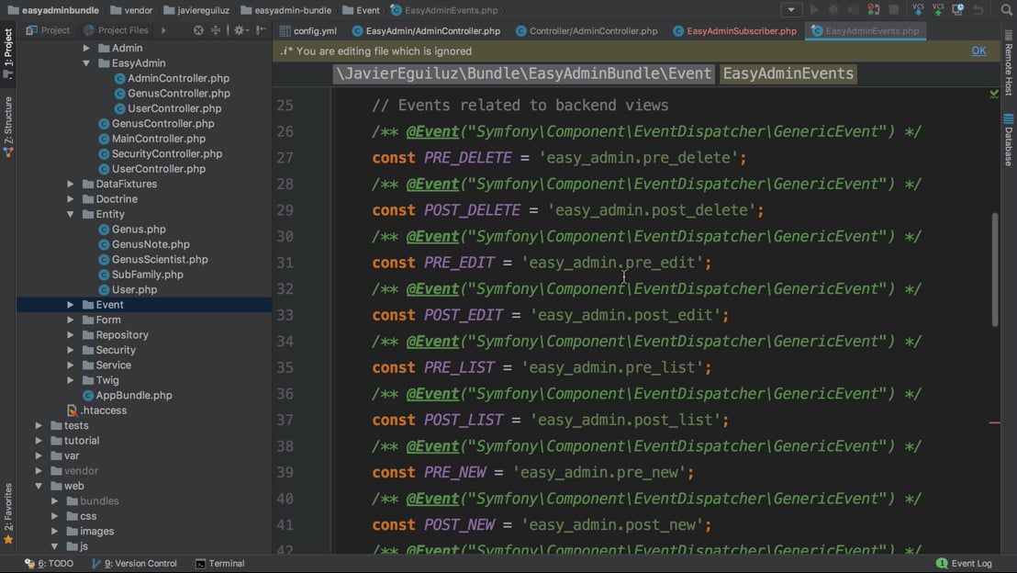Select the Project Files view tab
This screenshot has height=573, width=1017.
(116, 30)
